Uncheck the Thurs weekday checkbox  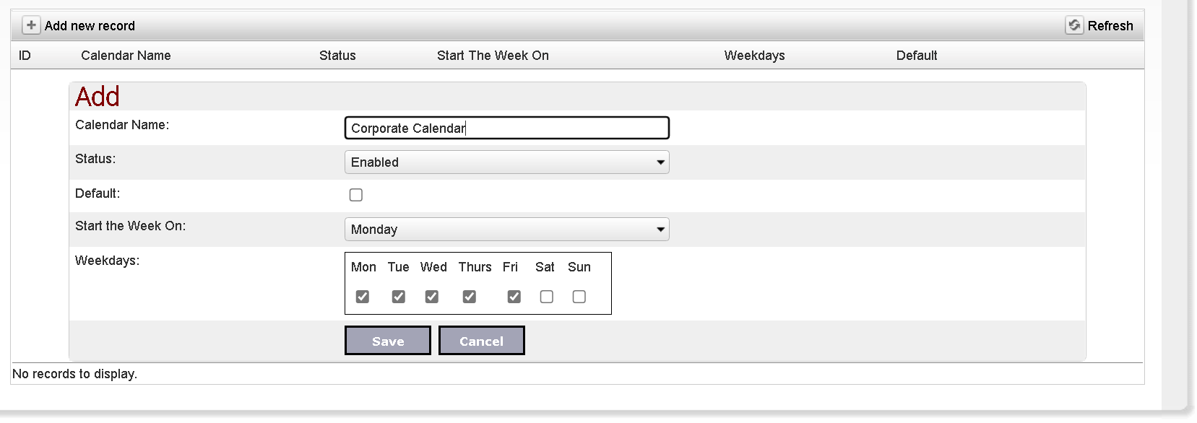click(470, 297)
